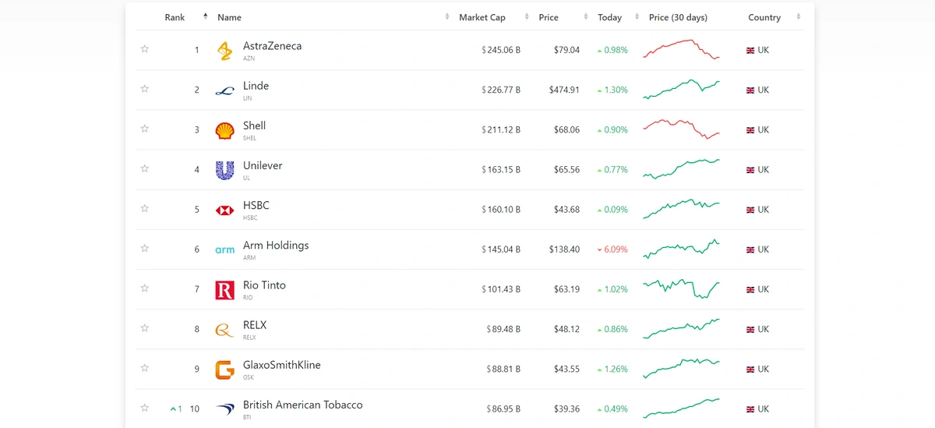
Task: Click the Rio Tinto logo icon
Action: (224, 290)
